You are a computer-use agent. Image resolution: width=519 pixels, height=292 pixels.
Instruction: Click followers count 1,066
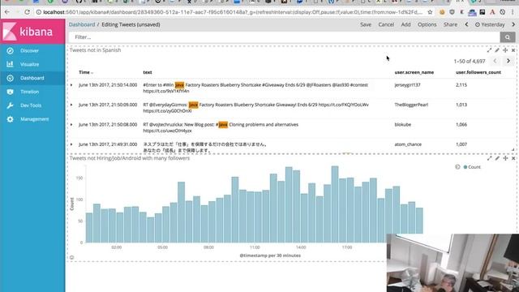(461, 124)
